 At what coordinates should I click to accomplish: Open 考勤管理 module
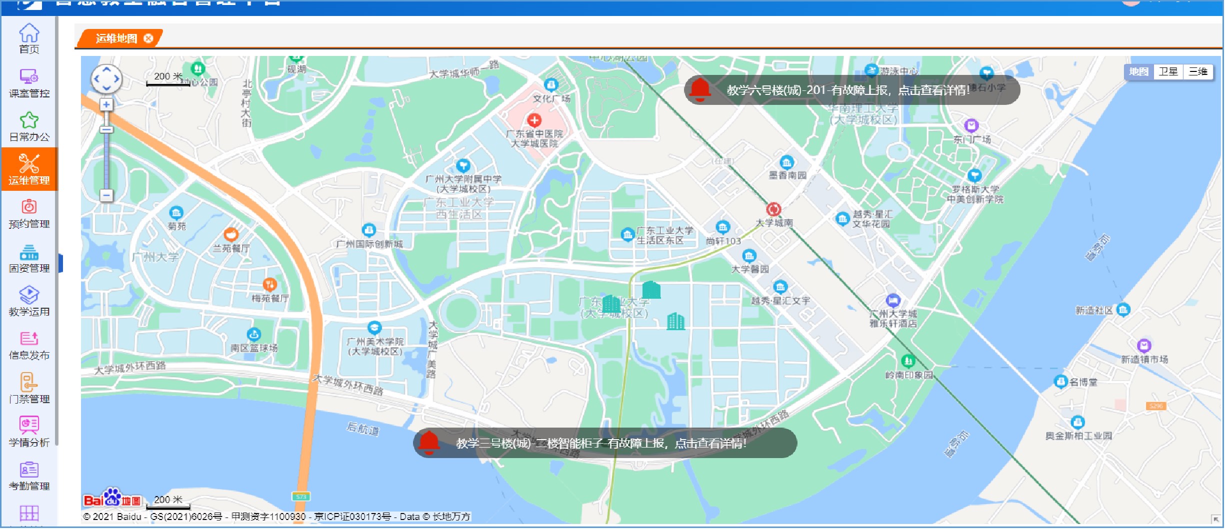click(29, 476)
